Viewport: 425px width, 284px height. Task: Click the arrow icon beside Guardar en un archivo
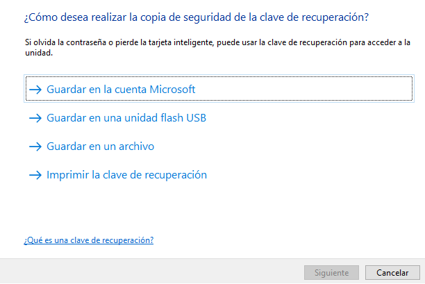[35, 147]
